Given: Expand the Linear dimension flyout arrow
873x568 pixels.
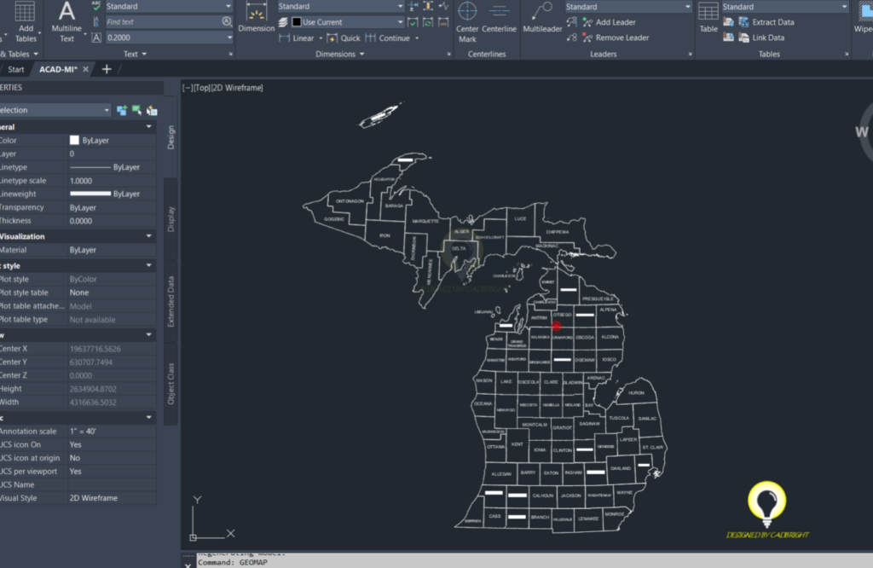Looking at the screenshot, I should coord(321,38).
